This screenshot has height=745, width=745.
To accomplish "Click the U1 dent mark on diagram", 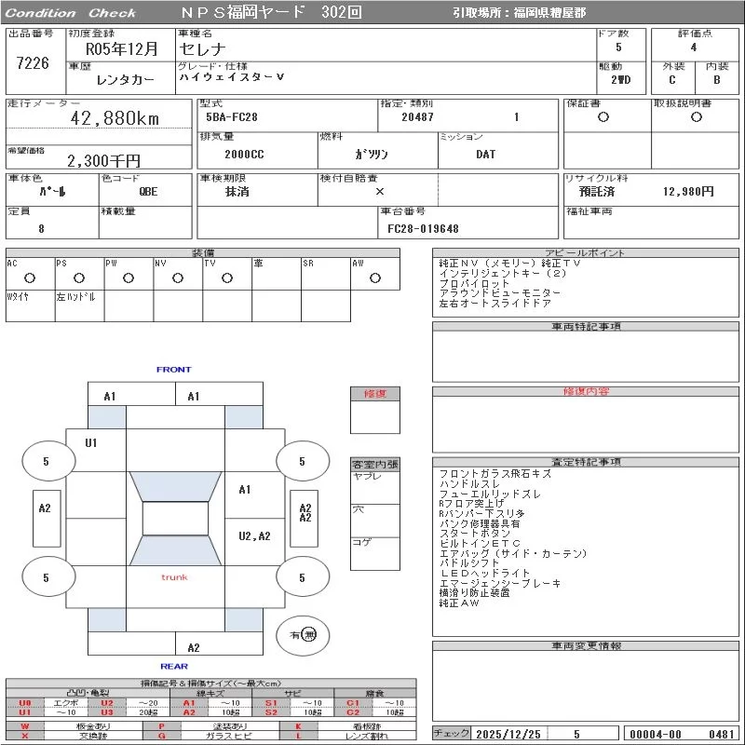I will pyautogui.click(x=91, y=443).
